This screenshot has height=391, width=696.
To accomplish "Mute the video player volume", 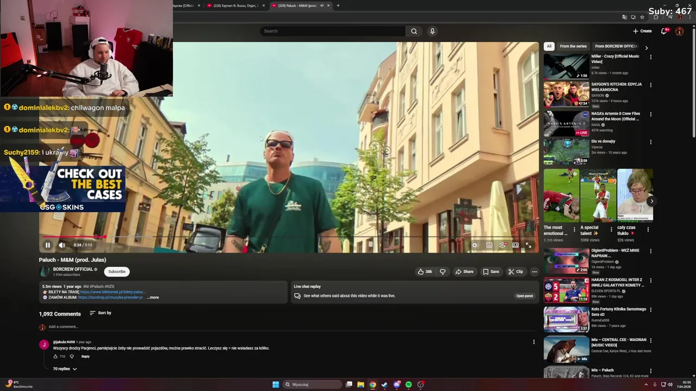I will (x=62, y=245).
